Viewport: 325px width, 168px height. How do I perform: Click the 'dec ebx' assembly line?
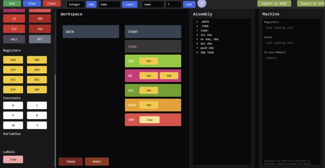click(x=206, y=44)
